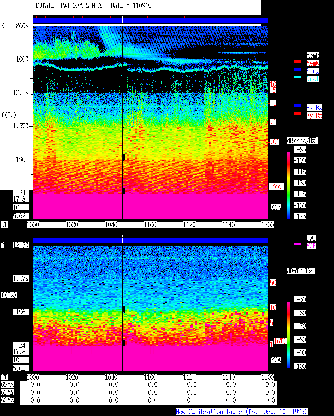Click the MemR legend label
The height and width of the screenshot is (416, 334).
[x=313, y=55]
